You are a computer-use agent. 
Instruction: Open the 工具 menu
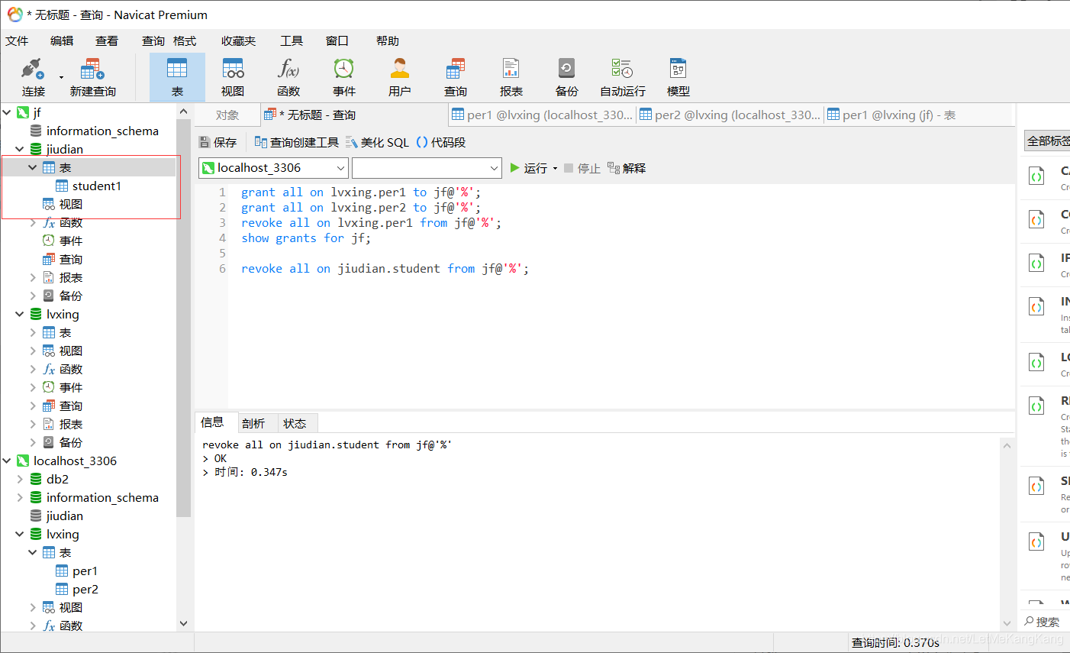coord(292,41)
